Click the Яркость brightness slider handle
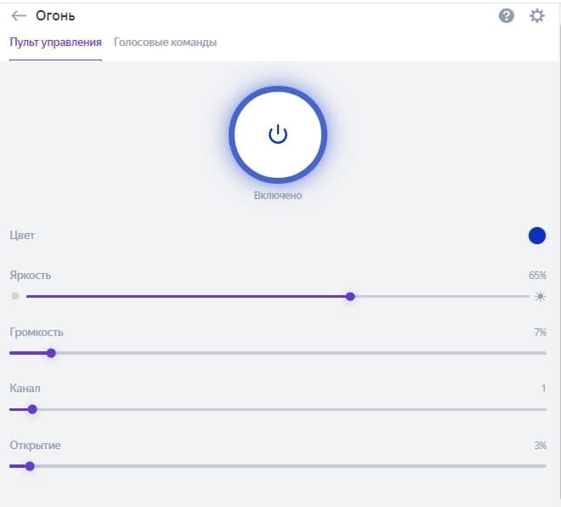 click(350, 297)
